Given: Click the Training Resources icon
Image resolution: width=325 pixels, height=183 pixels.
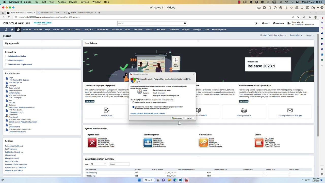Looking at the screenshot, I should point(244,111).
